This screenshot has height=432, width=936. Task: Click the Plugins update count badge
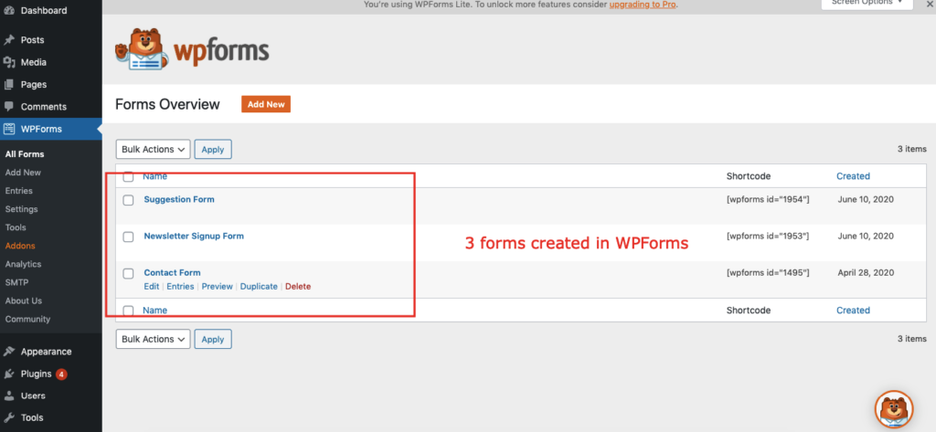pyautogui.click(x=61, y=374)
